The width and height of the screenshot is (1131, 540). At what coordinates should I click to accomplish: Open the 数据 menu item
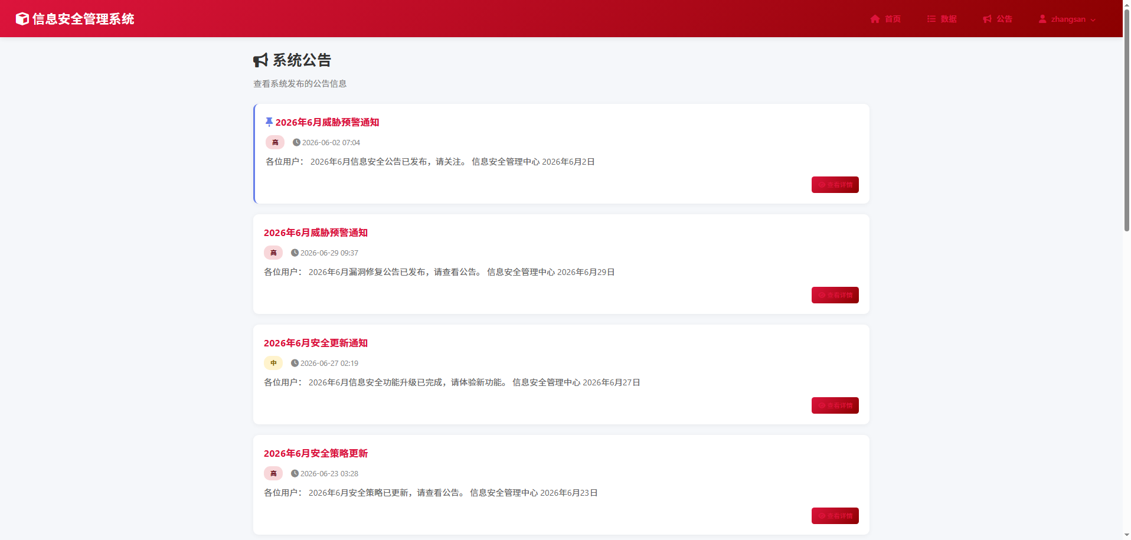tap(942, 19)
